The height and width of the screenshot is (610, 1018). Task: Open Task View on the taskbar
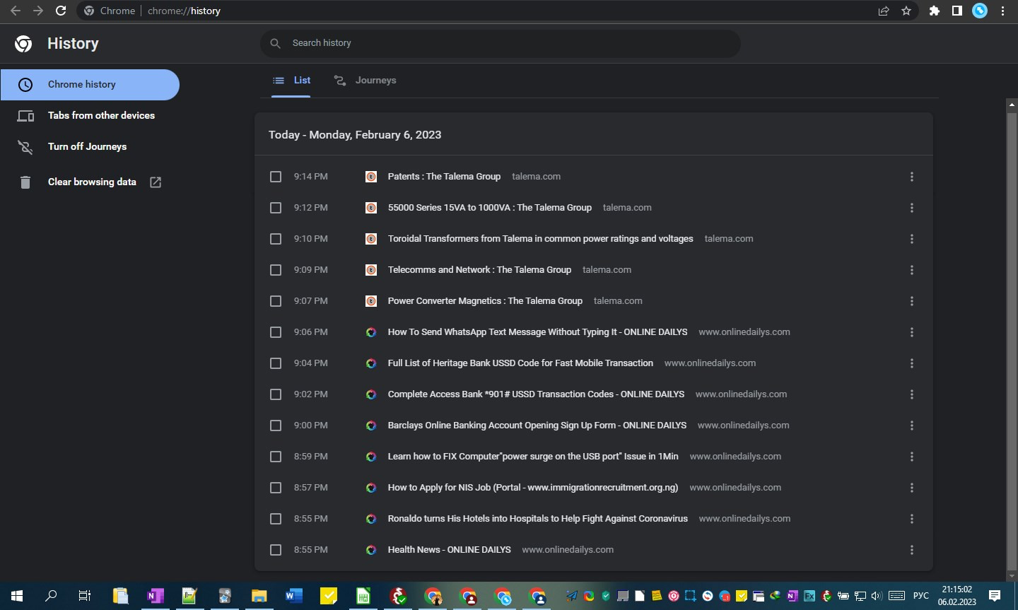pyautogui.click(x=85, y=596)
